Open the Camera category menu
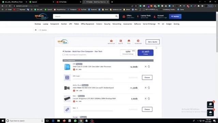218x123 pixels. [x=99, y=24]
